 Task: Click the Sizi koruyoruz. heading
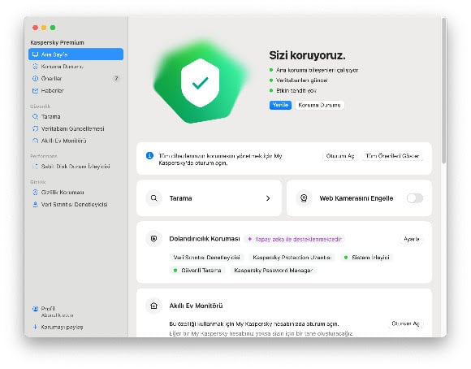point(307,55)
